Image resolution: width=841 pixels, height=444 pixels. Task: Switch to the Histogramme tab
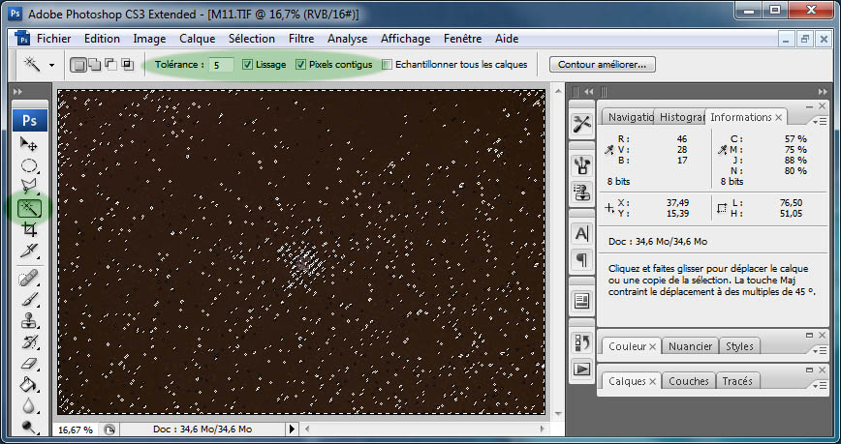tap(681, 117)
